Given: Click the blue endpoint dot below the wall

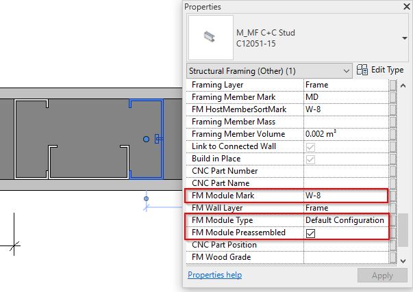Looking at the screenshot, I should 146,199.
